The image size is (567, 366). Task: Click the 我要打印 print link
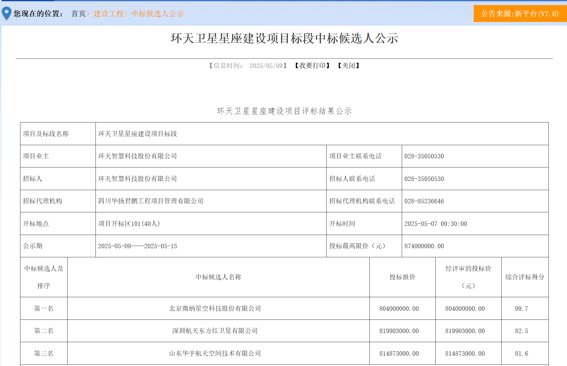coord(312,66)
